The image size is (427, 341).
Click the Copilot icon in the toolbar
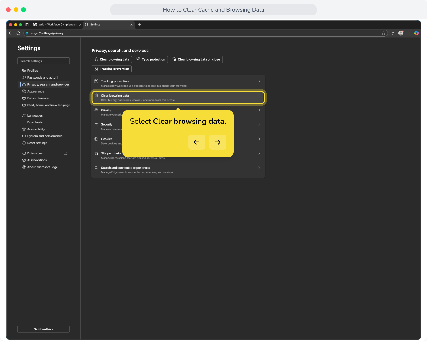[416, 33]
